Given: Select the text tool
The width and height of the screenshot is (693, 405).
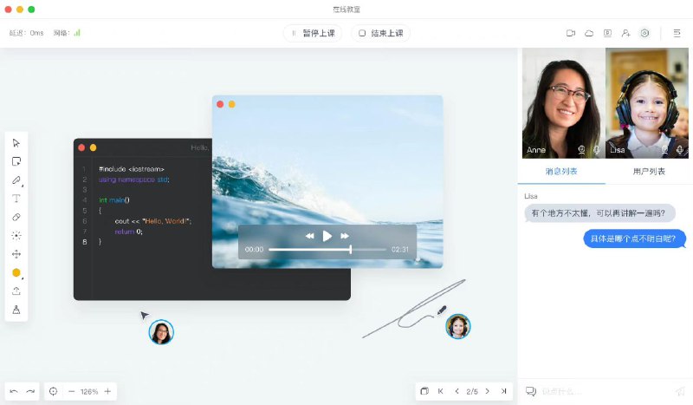Looking at the screenshot, I should pyautogui.click(x=16, y=199).
